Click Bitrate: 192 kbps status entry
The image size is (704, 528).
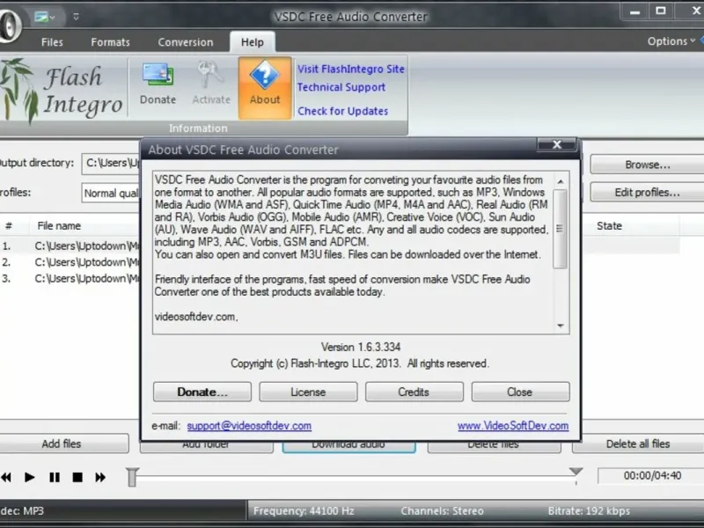click(589, 511)
